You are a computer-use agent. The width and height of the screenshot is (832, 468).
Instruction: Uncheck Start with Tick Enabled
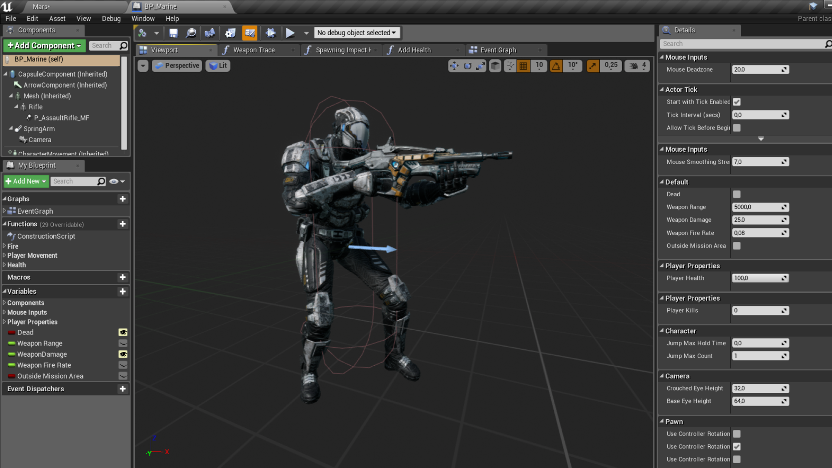[x=737, y=102]
